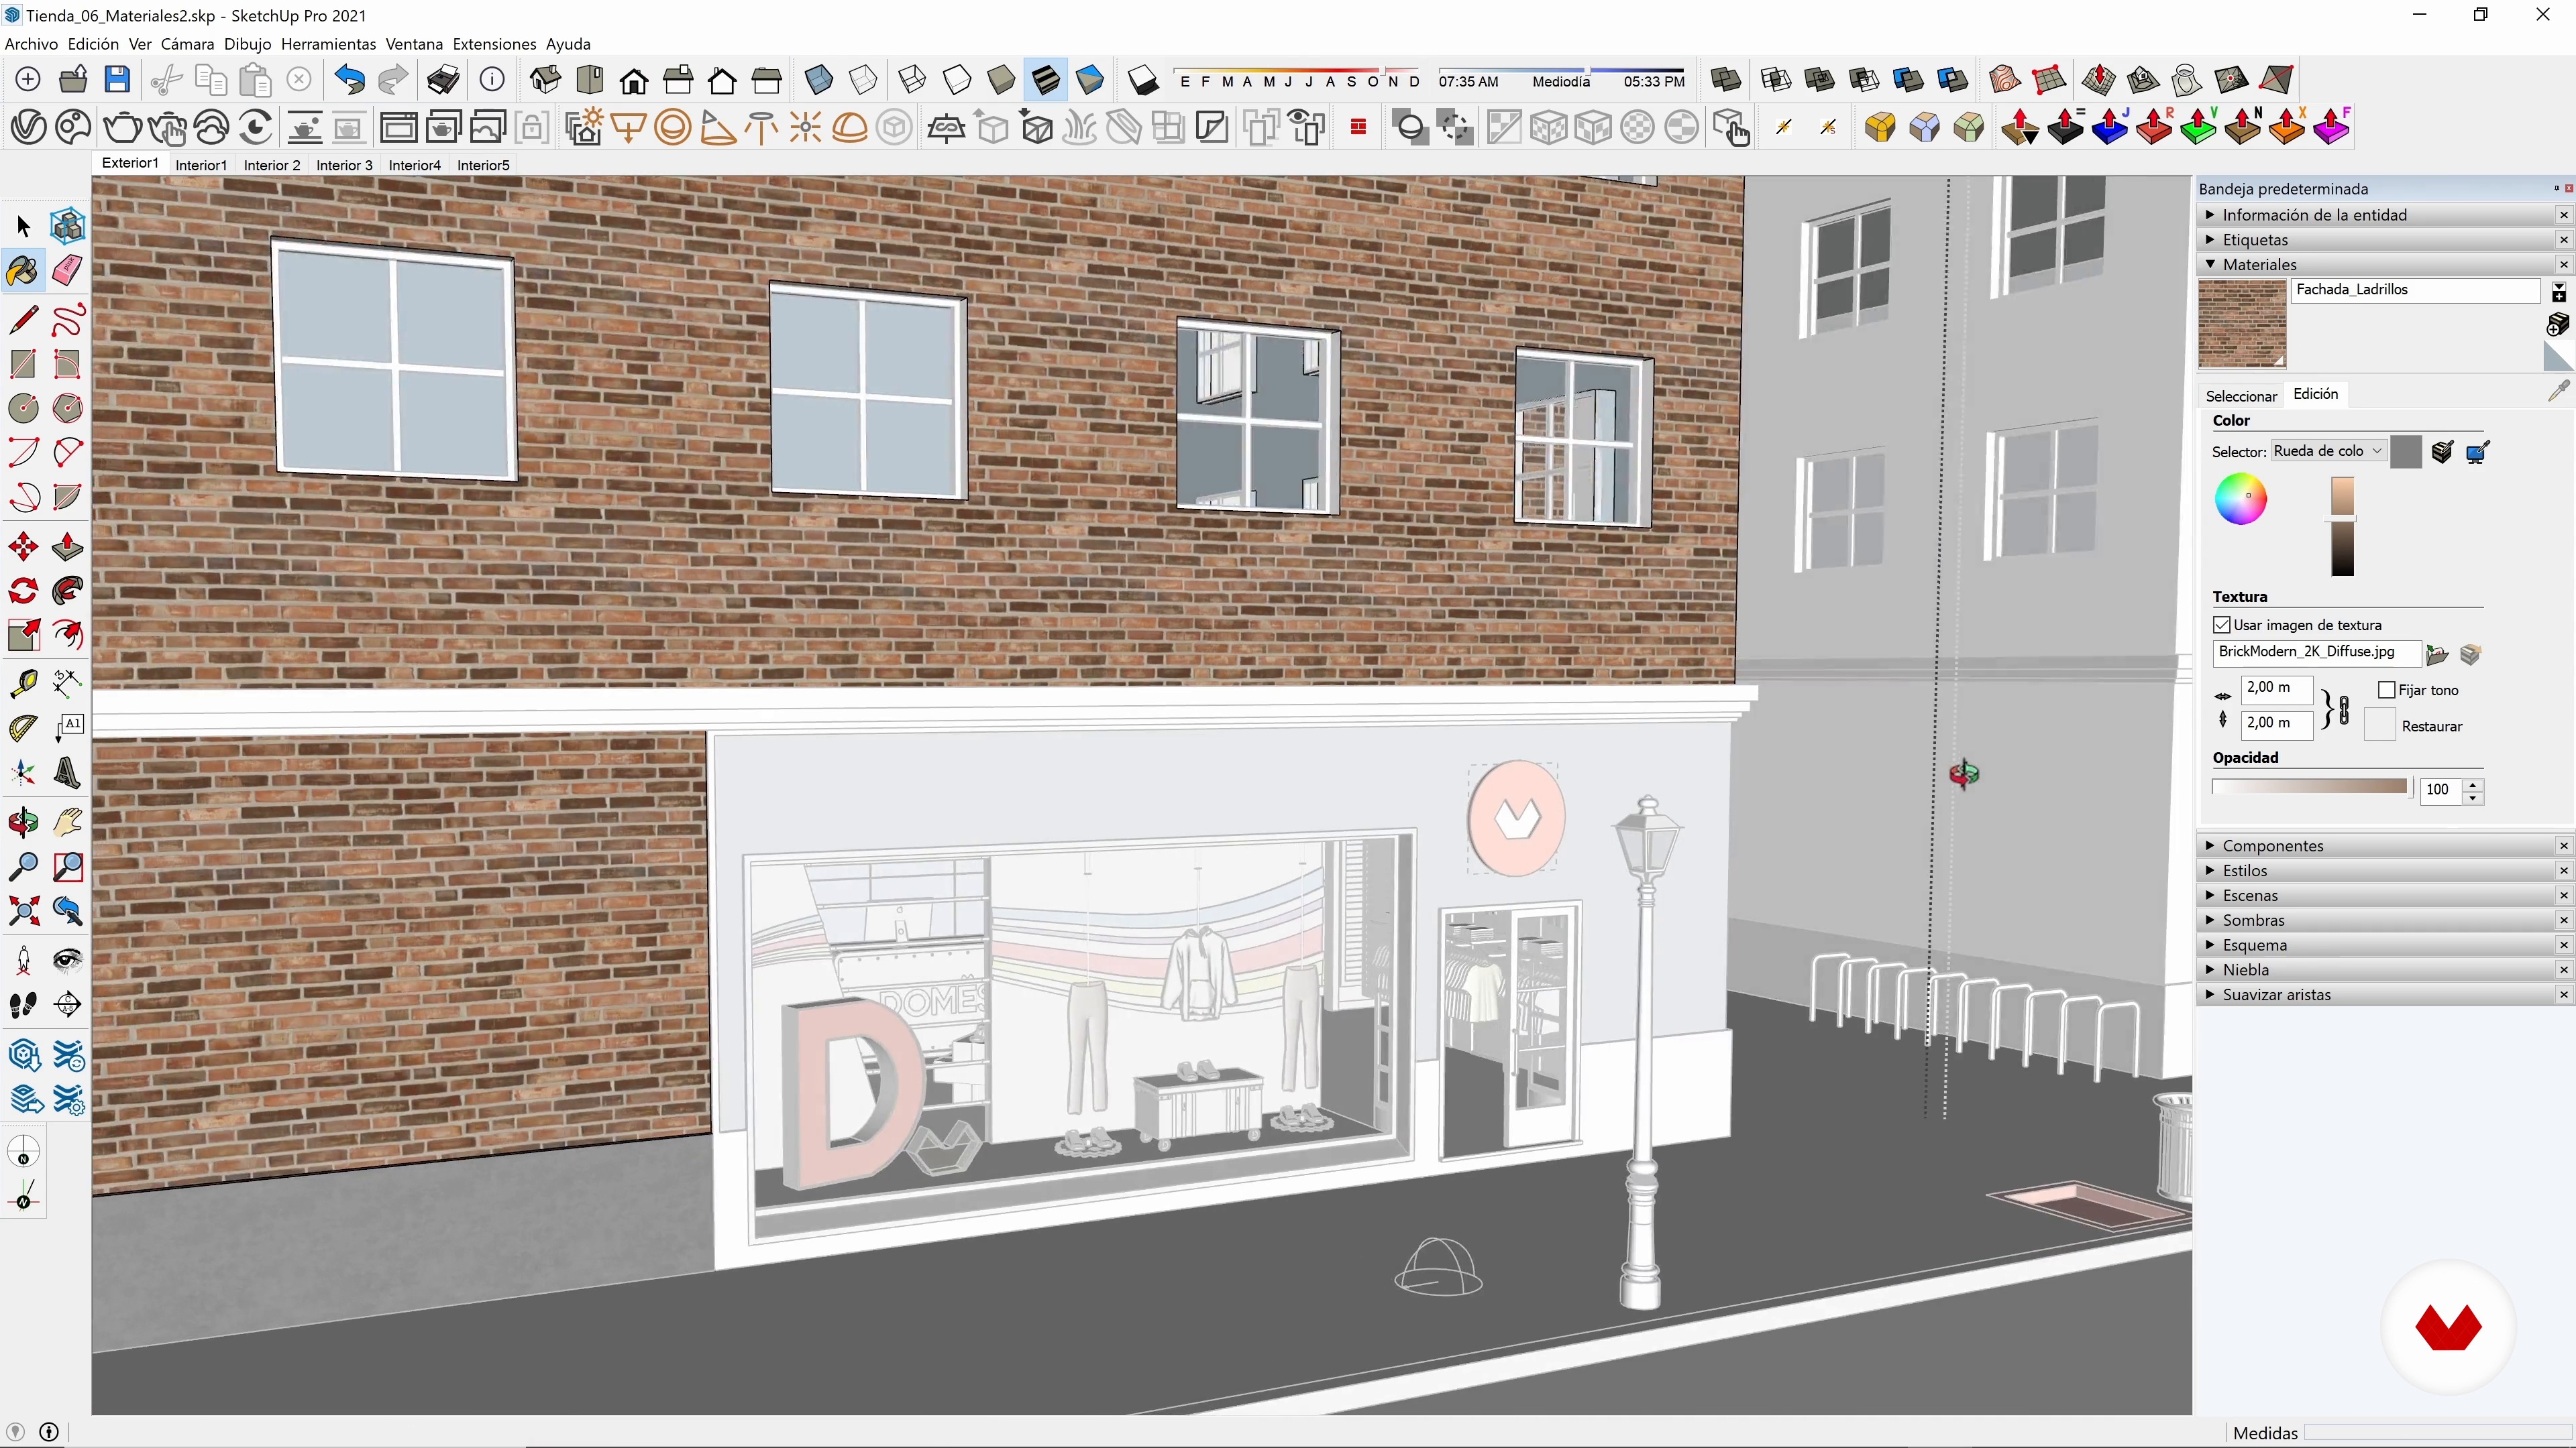
Task: Print the model
Action: point(443,79)
